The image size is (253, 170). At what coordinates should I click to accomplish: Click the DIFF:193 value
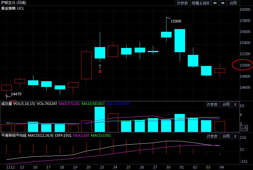point(63,136)
